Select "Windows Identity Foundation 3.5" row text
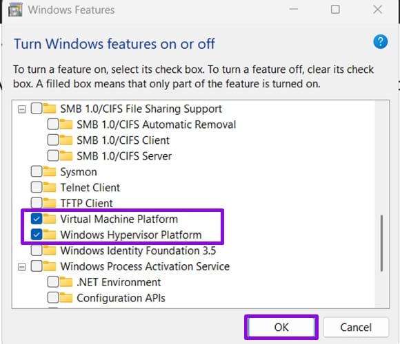This screenshot has height=344, width=400. pos(138,250)
